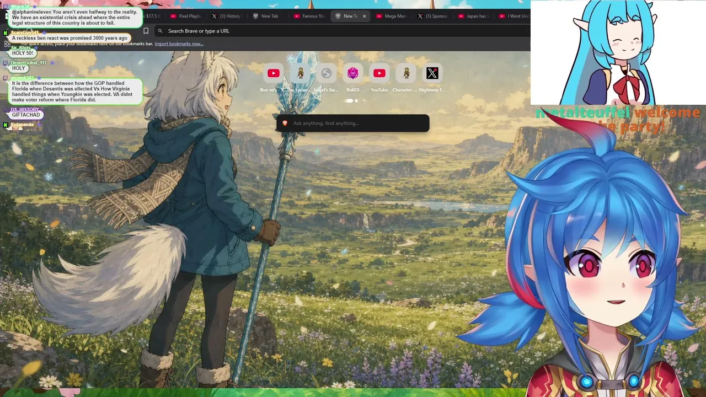Switch to the first New Tab tab
The image size is (706, 397).
268,16
